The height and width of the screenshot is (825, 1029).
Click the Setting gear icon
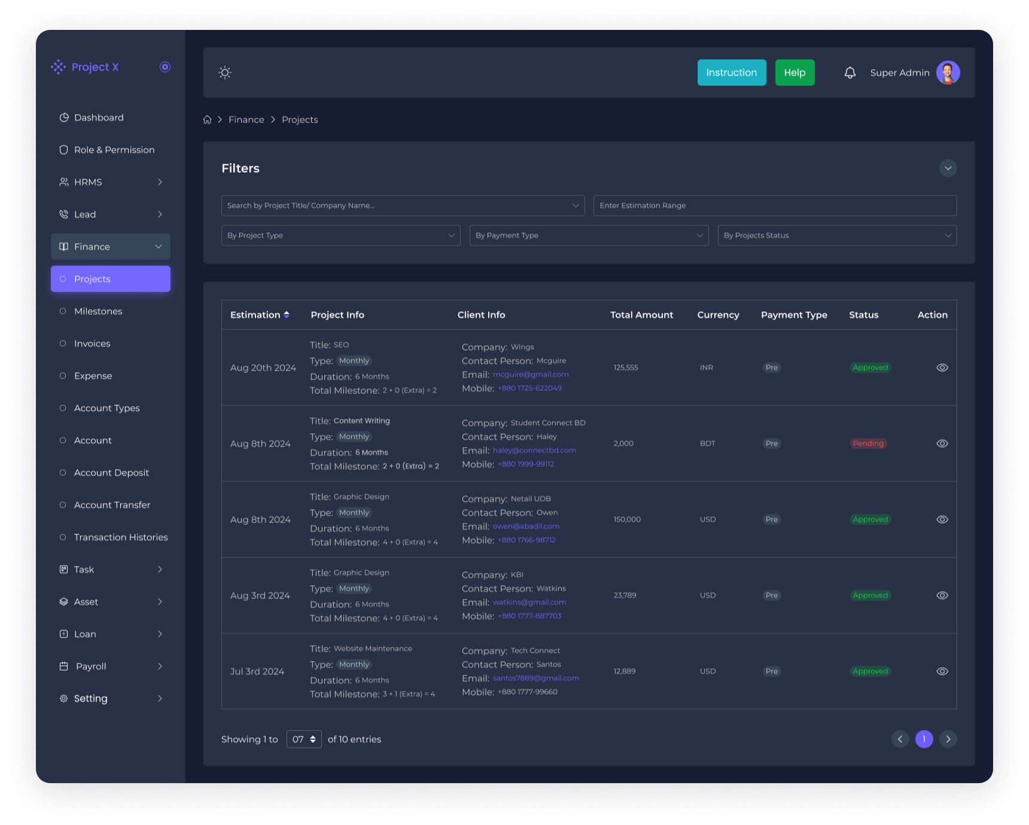pyautogui.click(x=64, y=699)
